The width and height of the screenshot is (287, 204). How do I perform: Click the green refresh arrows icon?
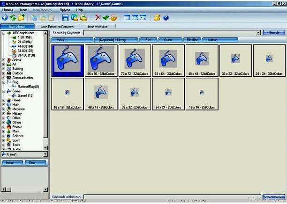coord(13,18)
